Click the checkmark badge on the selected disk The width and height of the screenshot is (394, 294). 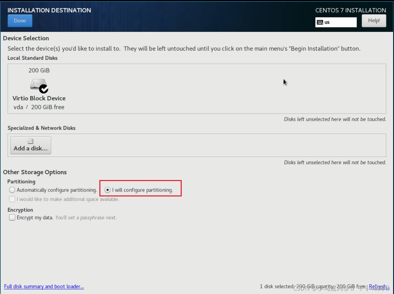pyautogui.click(x=43, y=89)
